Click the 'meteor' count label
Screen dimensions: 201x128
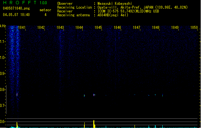pos(45,10)
